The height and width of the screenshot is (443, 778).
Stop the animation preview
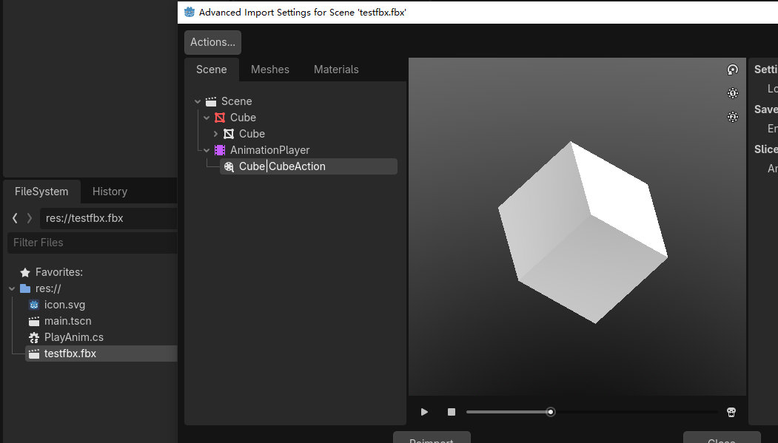click(451, 412)
